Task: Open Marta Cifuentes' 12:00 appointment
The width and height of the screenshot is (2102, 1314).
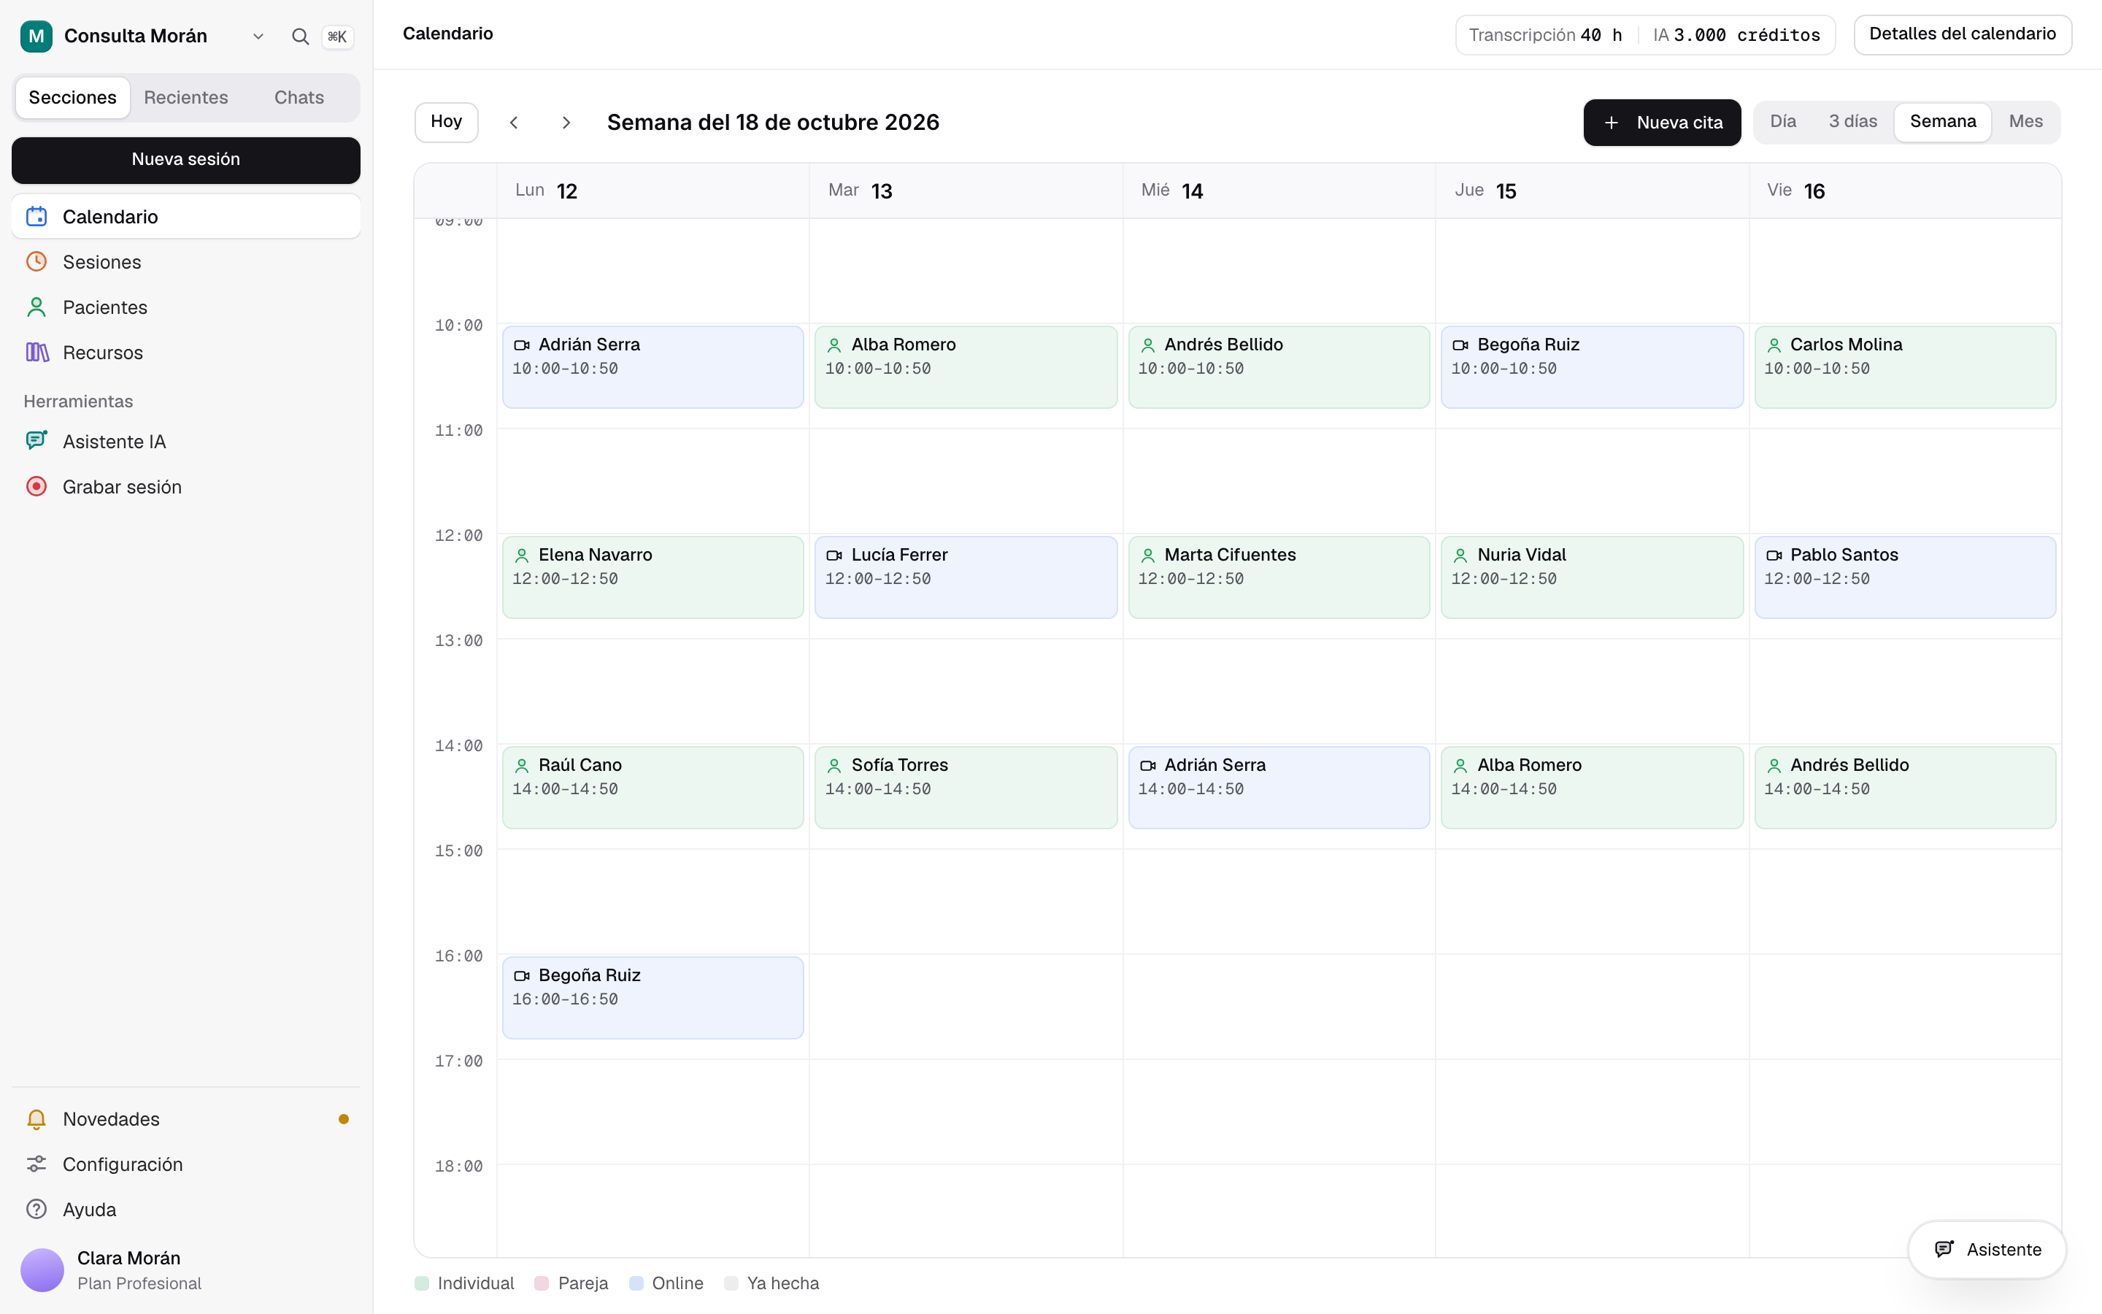Action: [1279, 577]
